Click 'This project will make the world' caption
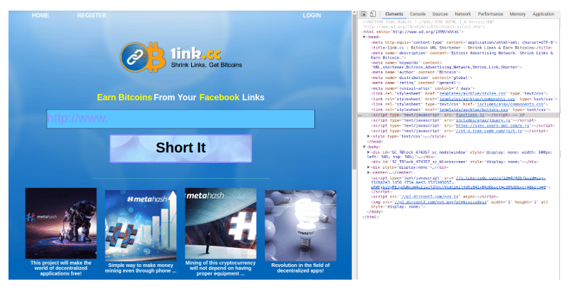577x298 pixels. tap(61, 268)
